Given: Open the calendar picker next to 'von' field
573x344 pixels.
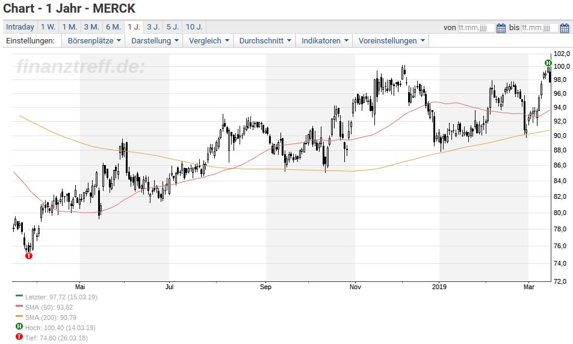Looking at the screenshot, I should 501,28.
